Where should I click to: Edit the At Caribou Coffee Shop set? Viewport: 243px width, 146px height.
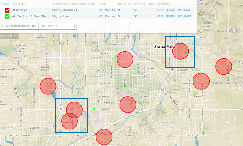[x=160, y=16]
